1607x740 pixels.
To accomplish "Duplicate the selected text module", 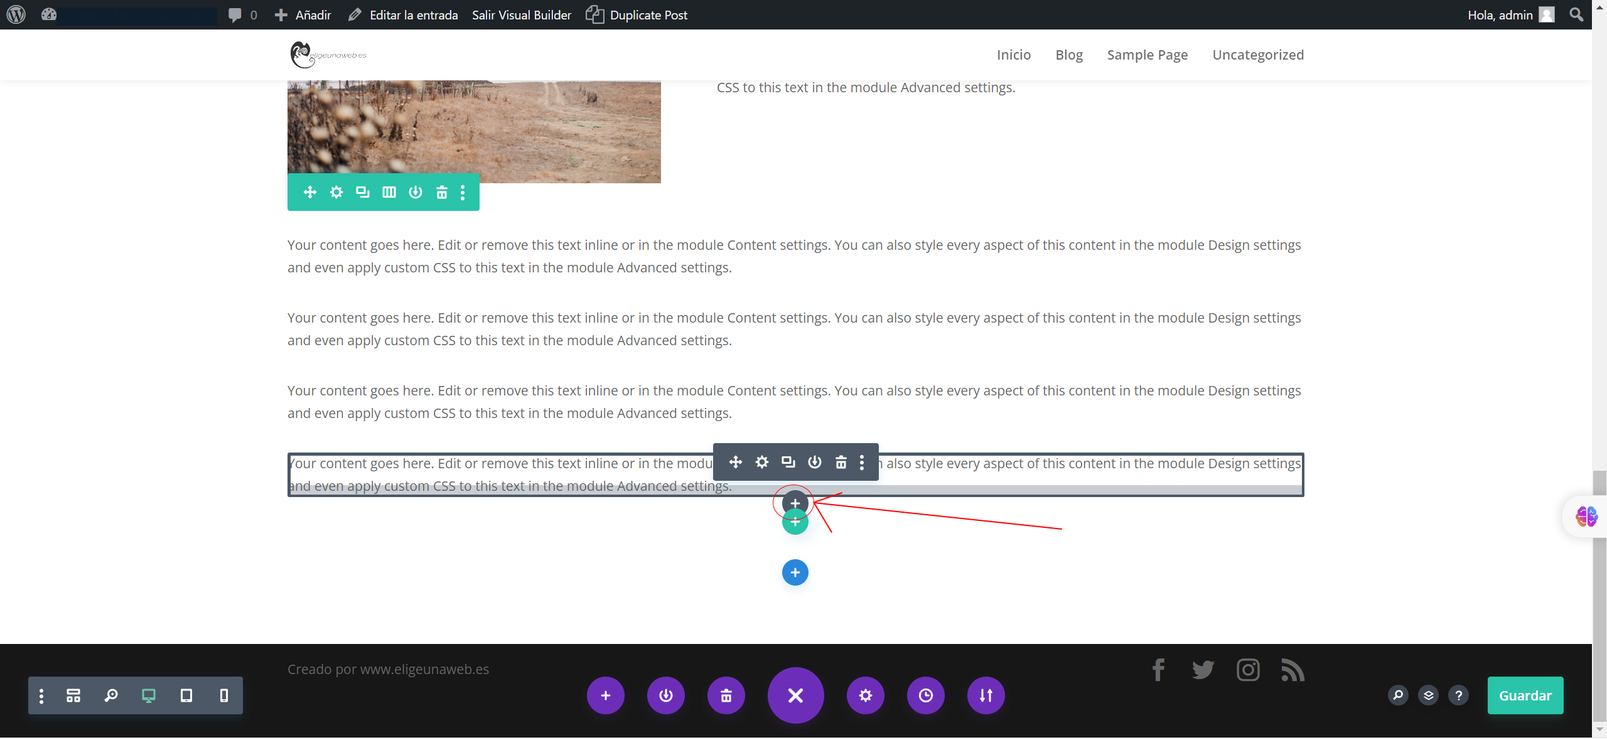I will 788,463.
